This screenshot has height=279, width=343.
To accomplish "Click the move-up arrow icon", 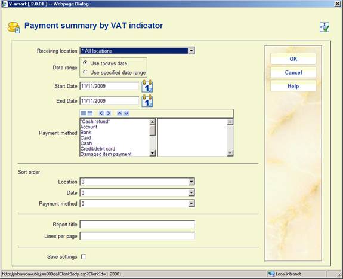I will pyautogui.click(x=119, y=113).
